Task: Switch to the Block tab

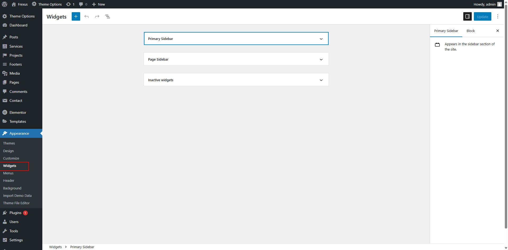Action: [x=470, y=31]
